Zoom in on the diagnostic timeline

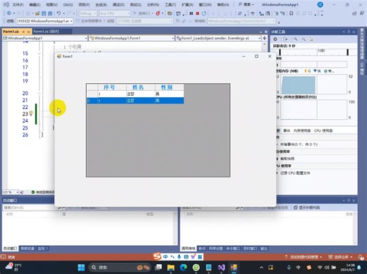point(296,39)
